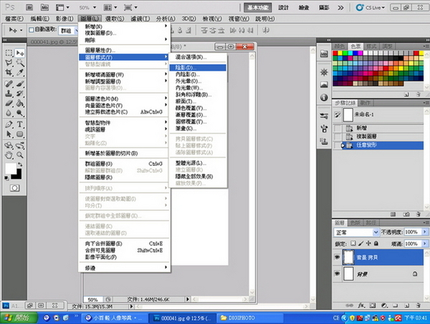Switch to the 色版 tab

pyautogui.click(x=355, y=223)
